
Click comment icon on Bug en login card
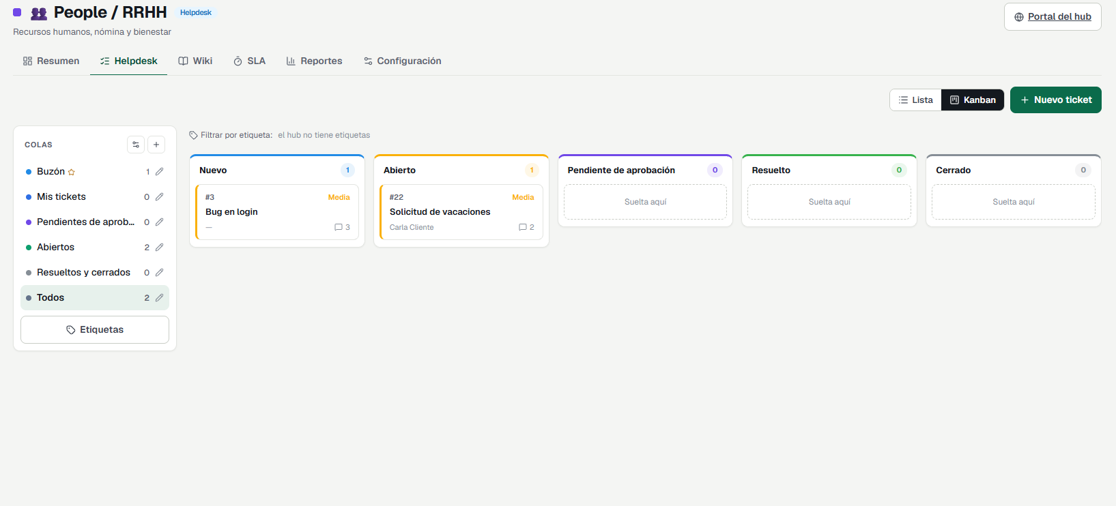(339, 227)
